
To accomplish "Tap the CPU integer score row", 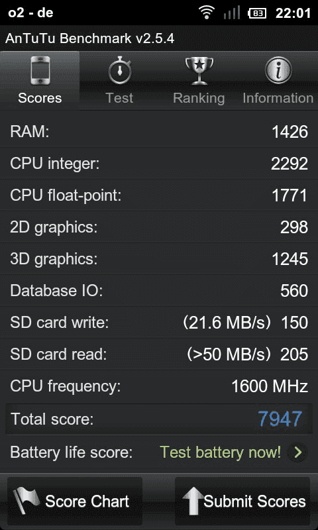I will click(x=159, y=164).
